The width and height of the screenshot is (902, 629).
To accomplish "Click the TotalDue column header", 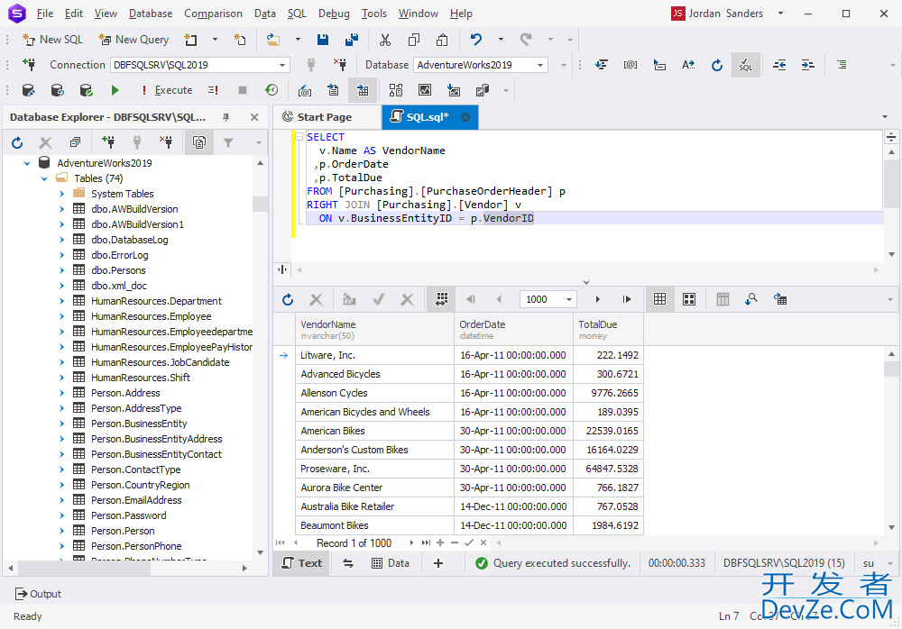I will [x=608, y=330].
